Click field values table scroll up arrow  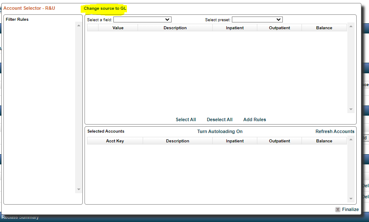pos(351,26)
